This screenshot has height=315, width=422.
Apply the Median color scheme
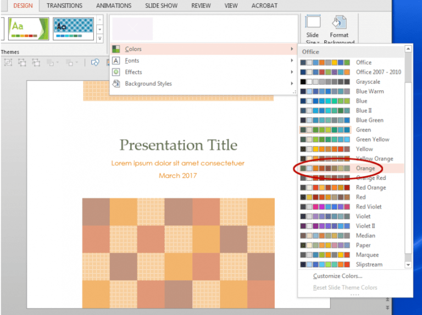click(x=352, y=236)
